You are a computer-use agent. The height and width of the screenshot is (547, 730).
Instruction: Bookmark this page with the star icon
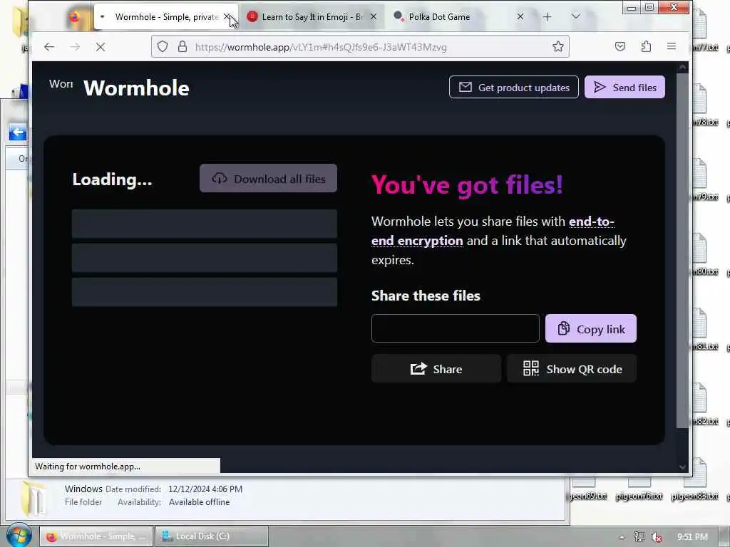click(557, 46)
